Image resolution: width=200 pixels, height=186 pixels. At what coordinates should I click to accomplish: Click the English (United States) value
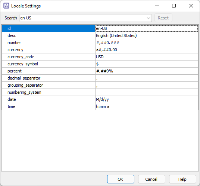pos(116,35)
